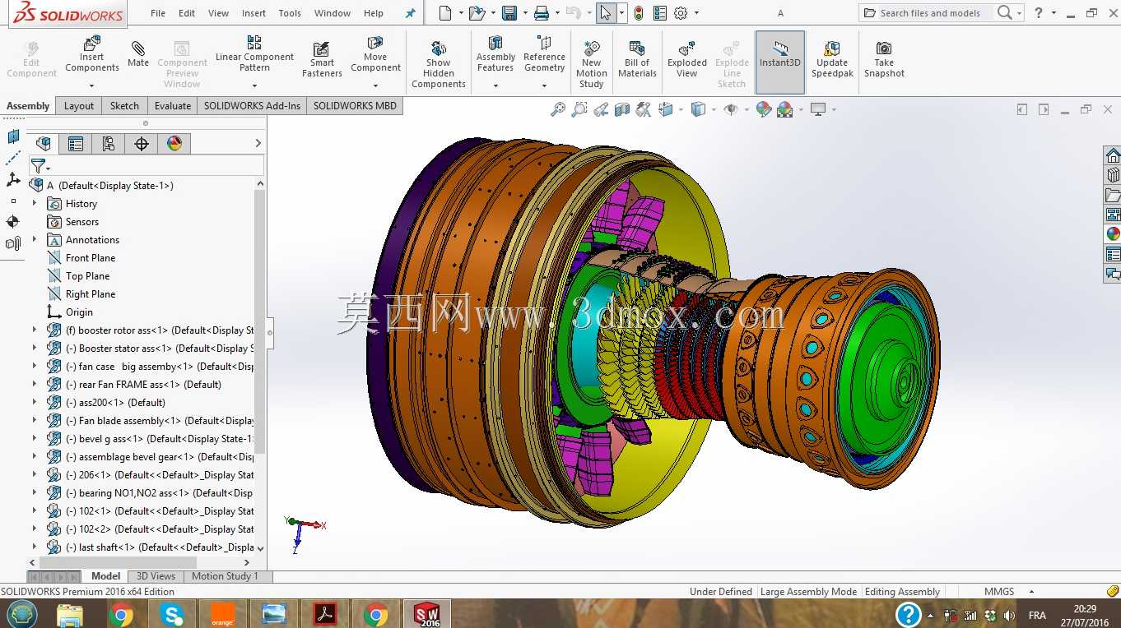Click the Save icon
This screenshot has width=1121, height=628.
[509, 13]
